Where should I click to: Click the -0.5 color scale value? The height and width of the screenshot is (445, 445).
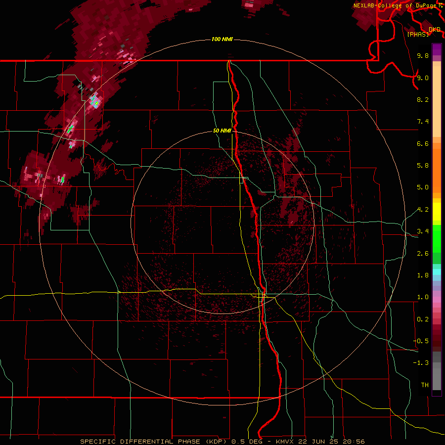tap(421, 341)
